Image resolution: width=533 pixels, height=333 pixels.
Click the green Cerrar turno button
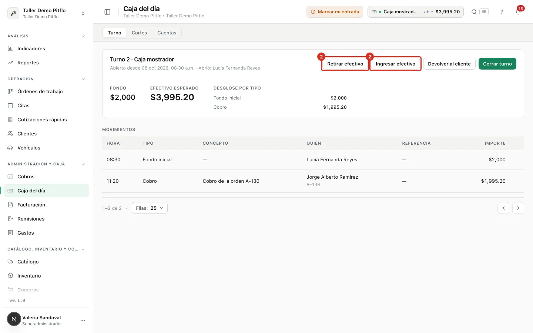pyautogui.click(x=497, y=64)
